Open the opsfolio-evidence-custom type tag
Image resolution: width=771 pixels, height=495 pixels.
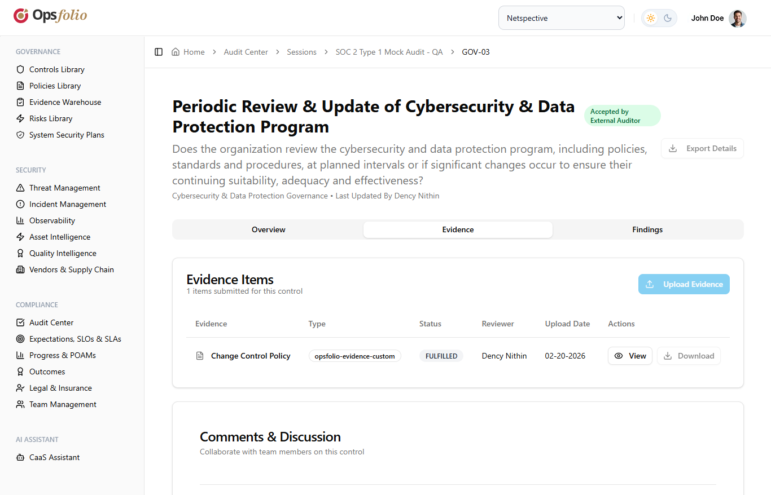(354, 356)
